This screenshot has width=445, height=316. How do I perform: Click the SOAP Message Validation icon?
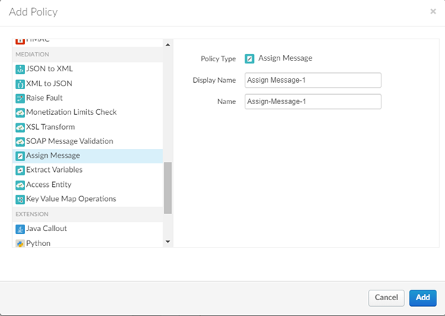coord(20,141)
